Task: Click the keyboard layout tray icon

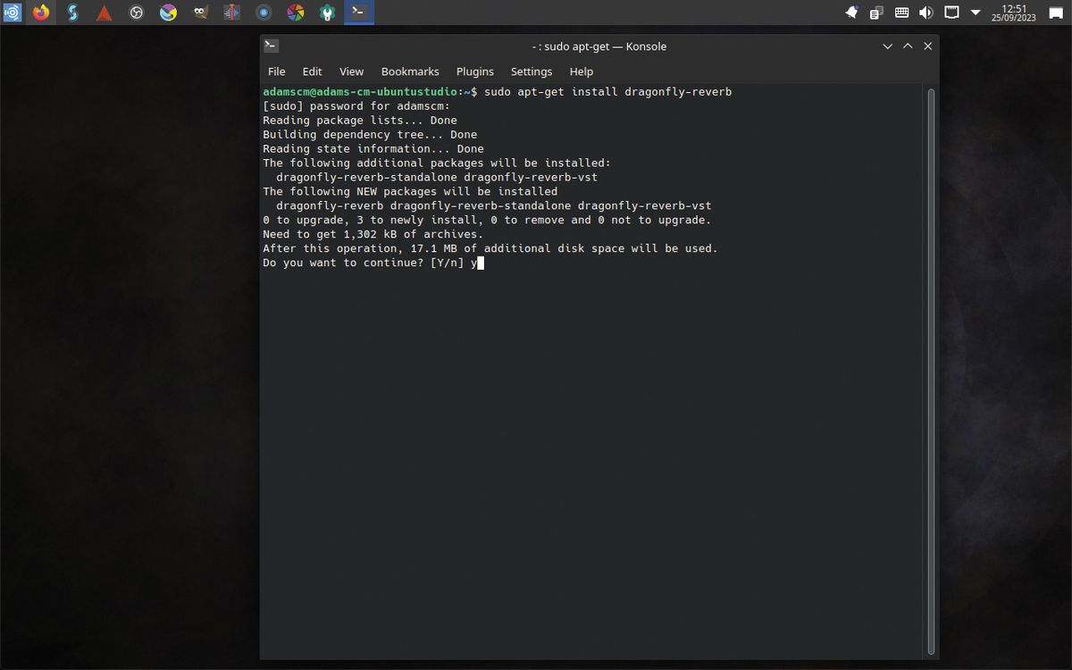Action: coord(900,12)
